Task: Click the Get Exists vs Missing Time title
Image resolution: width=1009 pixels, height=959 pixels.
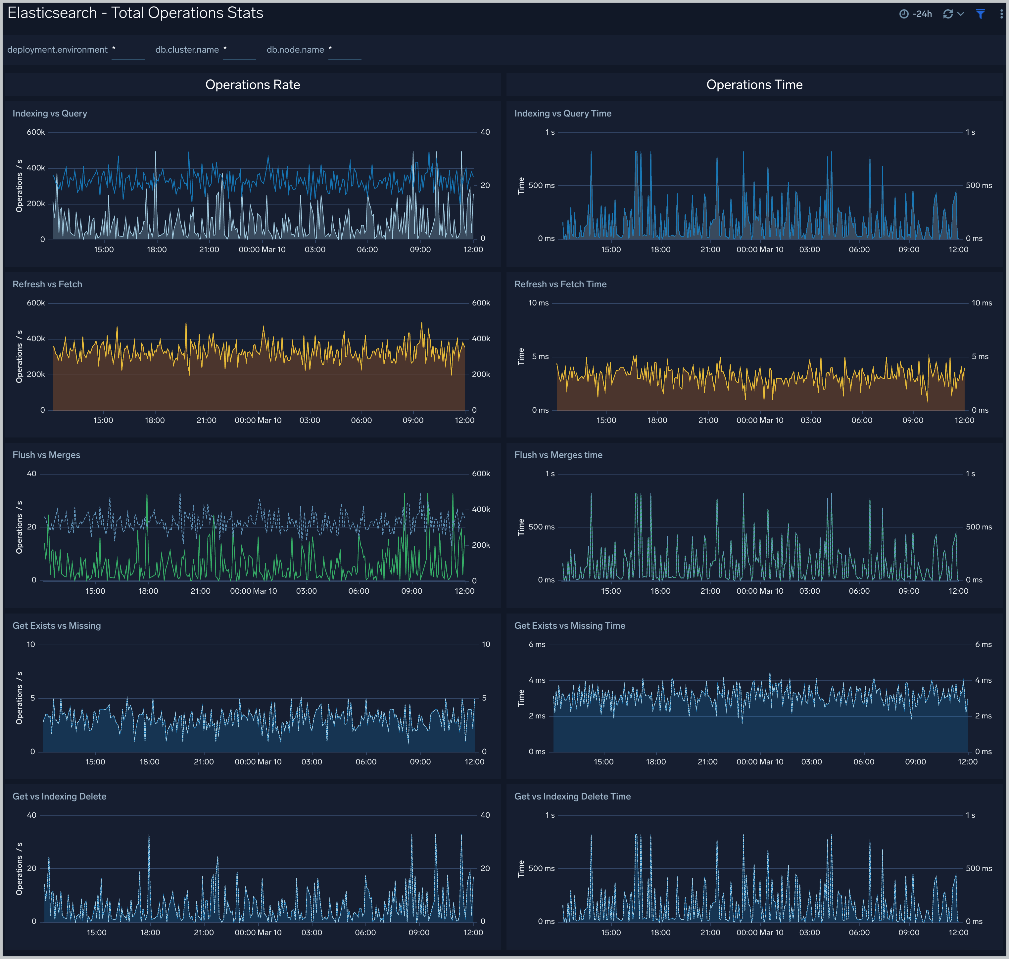Action: pyautogui.click(x=570, y=626)
